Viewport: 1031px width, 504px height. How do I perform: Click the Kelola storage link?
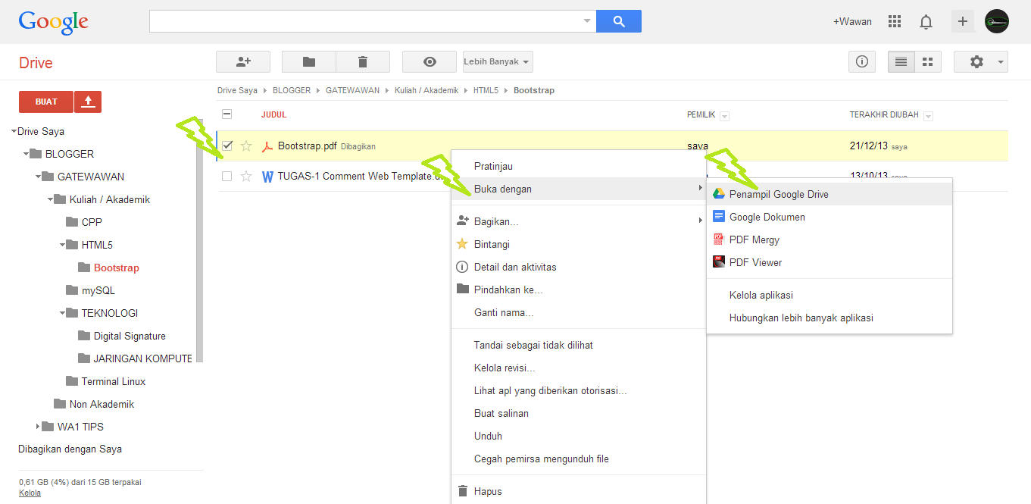click(x=30, y=493)
